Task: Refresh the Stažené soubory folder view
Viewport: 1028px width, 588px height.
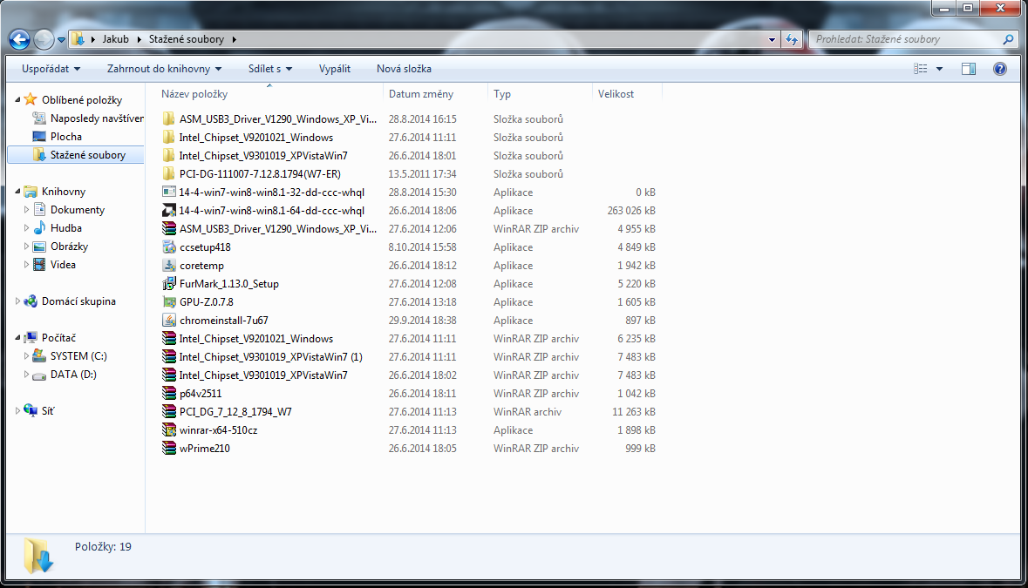Action: (792, 39)
